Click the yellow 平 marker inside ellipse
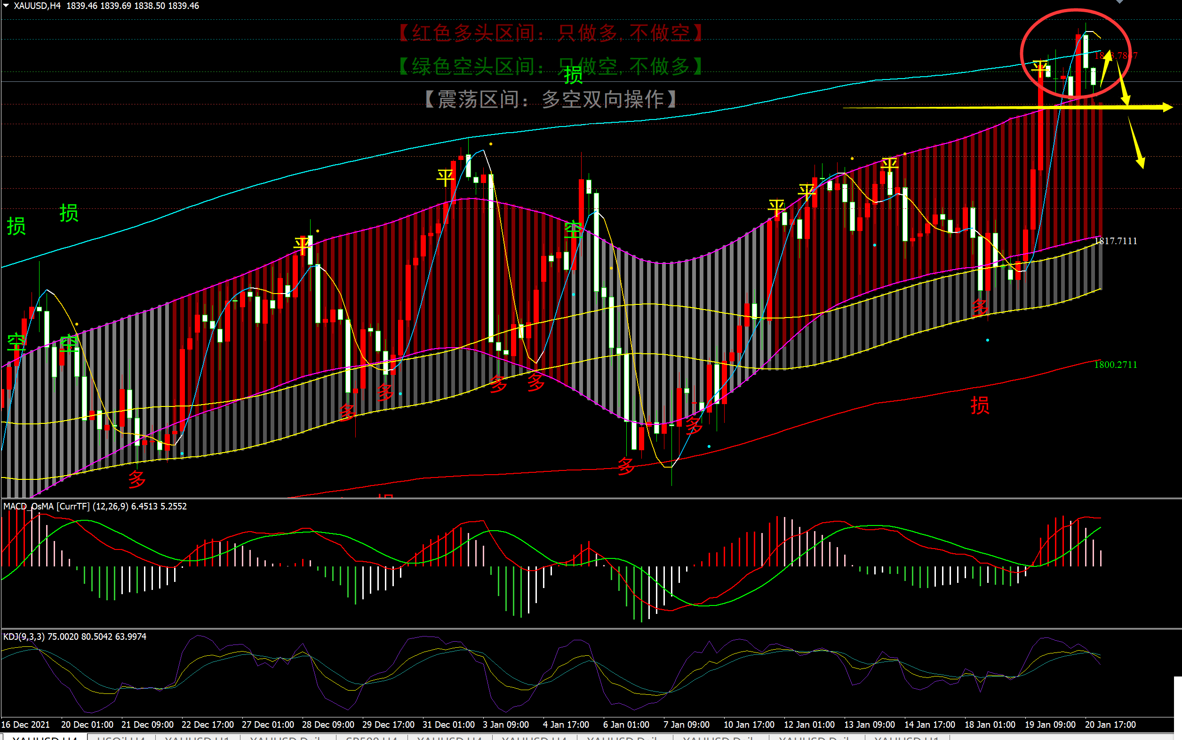 [1039, 68]
